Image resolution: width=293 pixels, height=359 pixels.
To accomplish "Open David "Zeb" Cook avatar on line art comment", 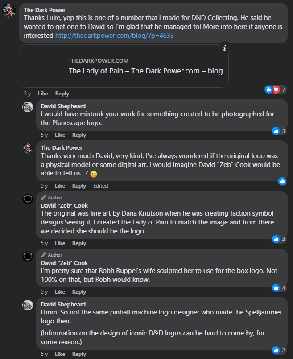I will (x=28, y=199).
